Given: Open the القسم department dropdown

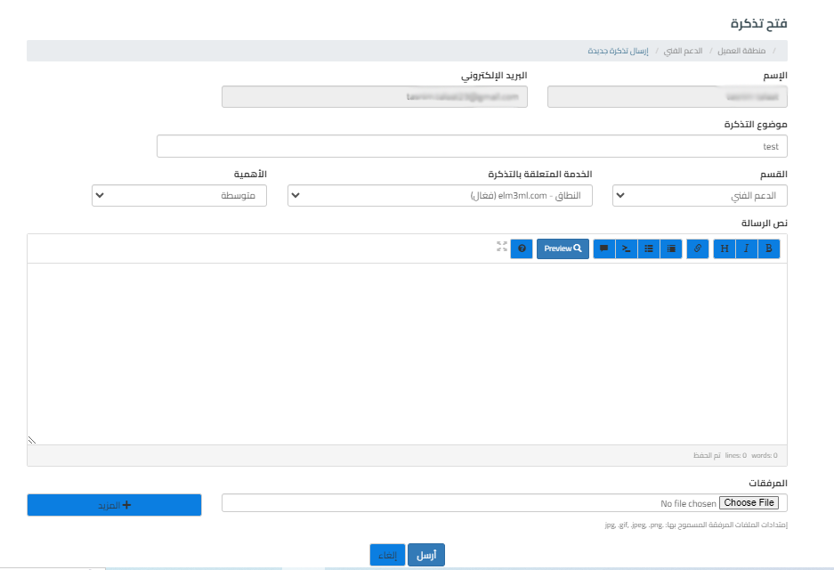Looking at the screenshot, I should pyautogui.click(x=700, y=195).
